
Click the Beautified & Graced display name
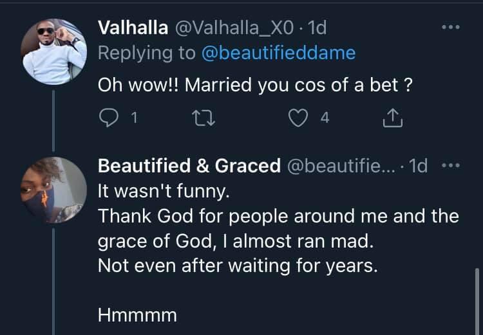[189, 166]
